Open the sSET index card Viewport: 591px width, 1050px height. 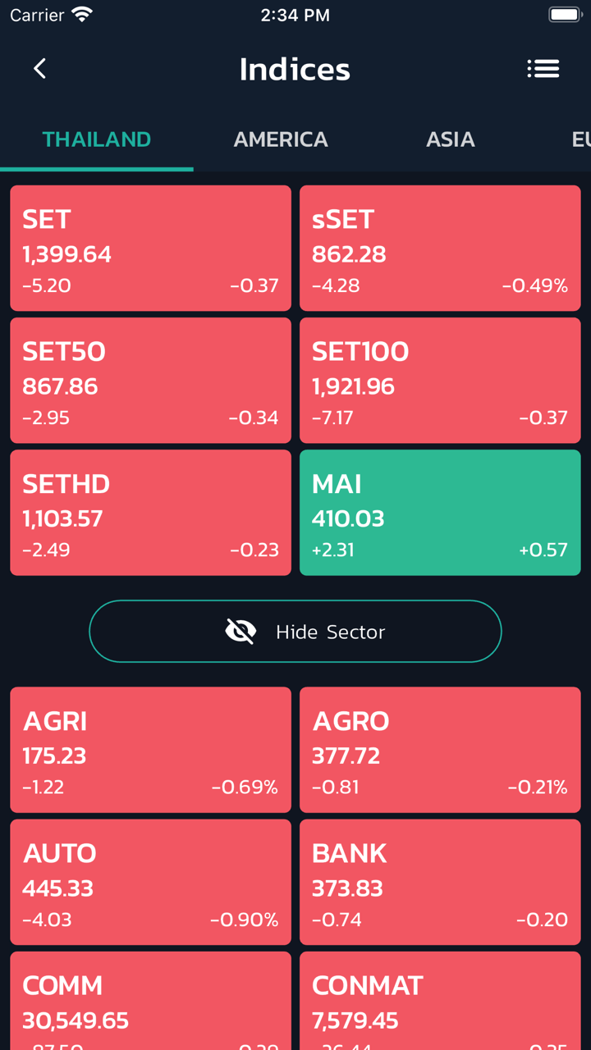tap(440, 249)
